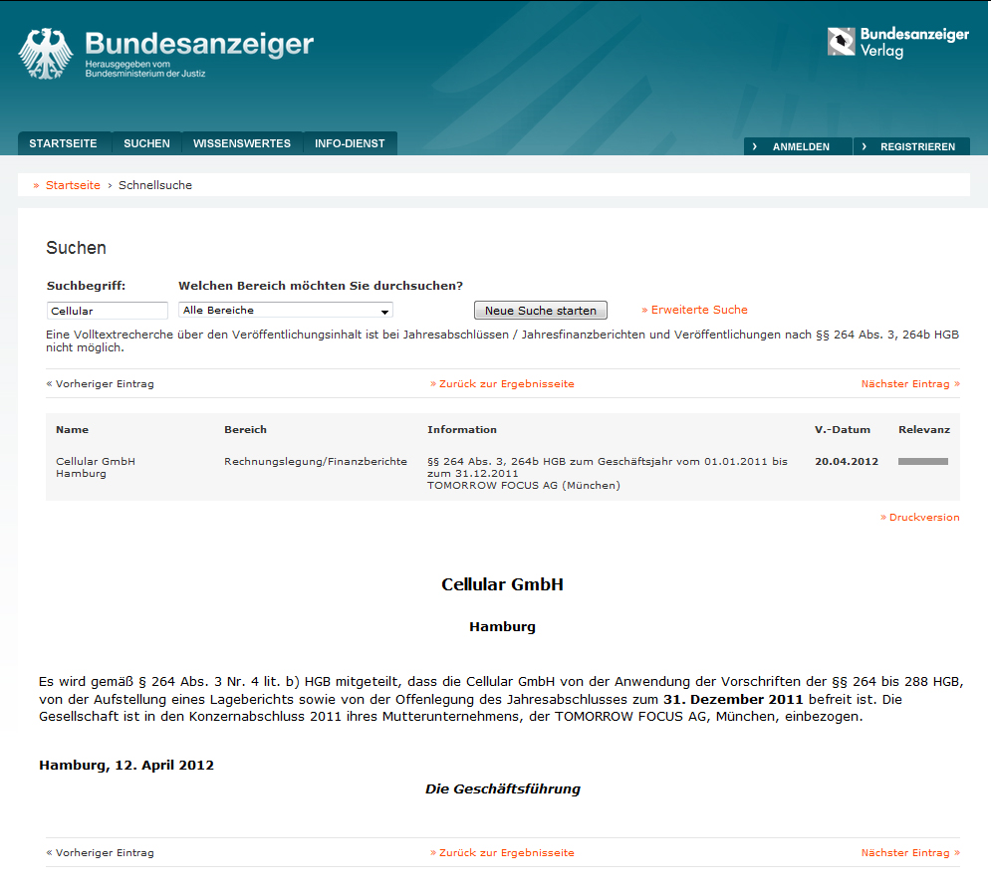The image size is (991, 896).
Task: Expand the Alle Bereiche dropdown
Action: click(286, 310)
